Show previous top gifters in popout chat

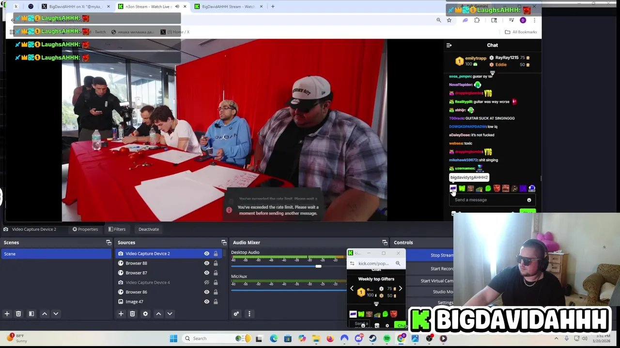click(x=352, y=289)
